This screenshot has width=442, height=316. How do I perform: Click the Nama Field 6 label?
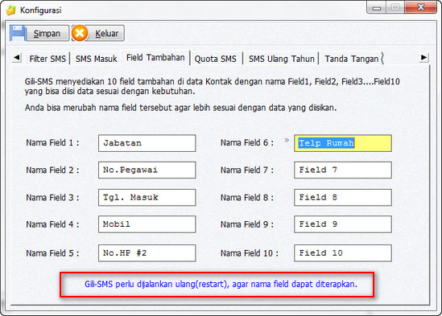[247, 142]
